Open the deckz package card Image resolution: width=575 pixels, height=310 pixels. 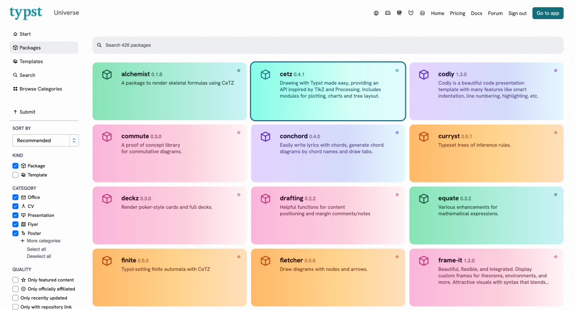click(170, 215)
